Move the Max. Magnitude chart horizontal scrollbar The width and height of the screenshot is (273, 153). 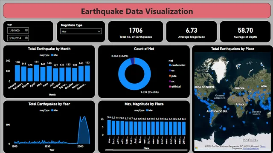point(109,150)
